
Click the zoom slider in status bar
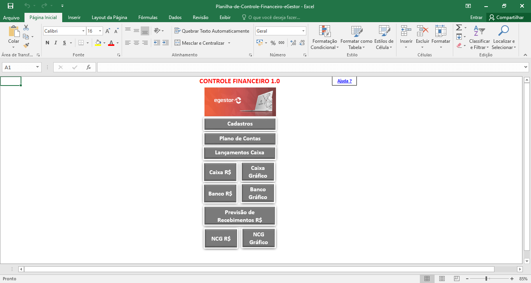(486, 279)
